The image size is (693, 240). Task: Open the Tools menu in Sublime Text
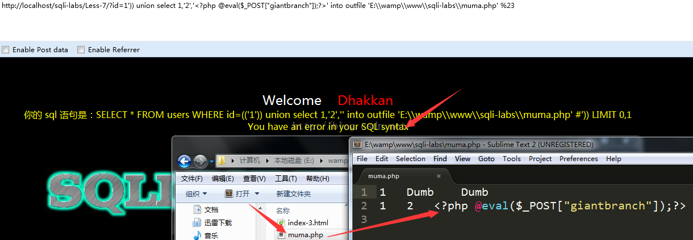[512, 159]
